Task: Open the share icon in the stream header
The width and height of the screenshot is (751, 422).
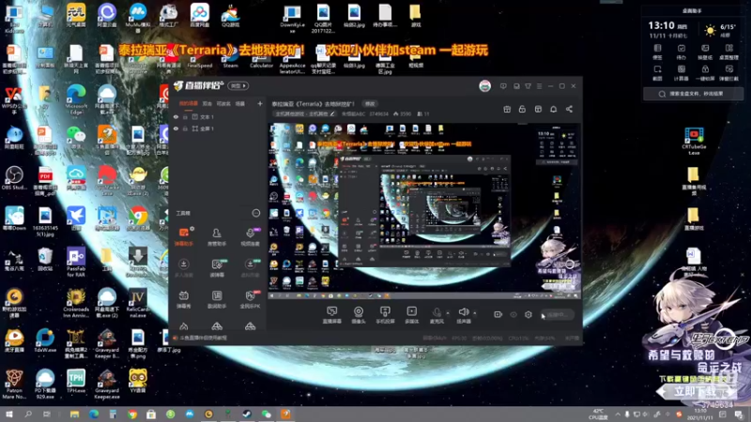Action: click(x=569, y=109)
